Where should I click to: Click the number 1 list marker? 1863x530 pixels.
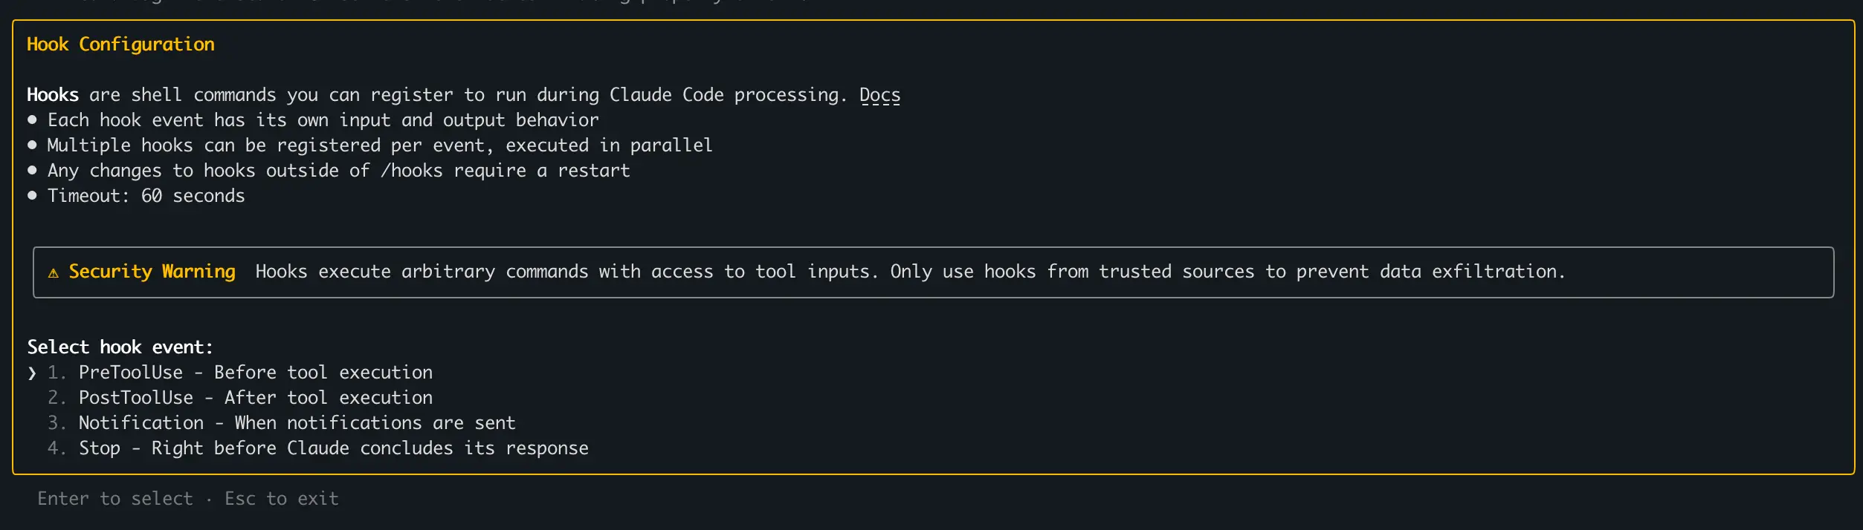click(57, 373)
